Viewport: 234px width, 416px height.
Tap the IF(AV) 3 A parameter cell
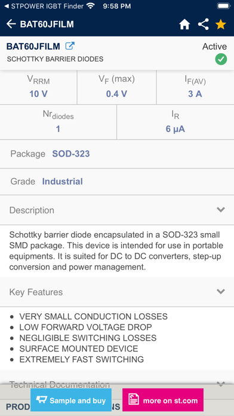click(x=195, y=87)
